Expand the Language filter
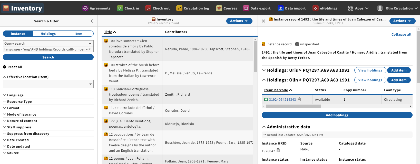 pos(15,95)
